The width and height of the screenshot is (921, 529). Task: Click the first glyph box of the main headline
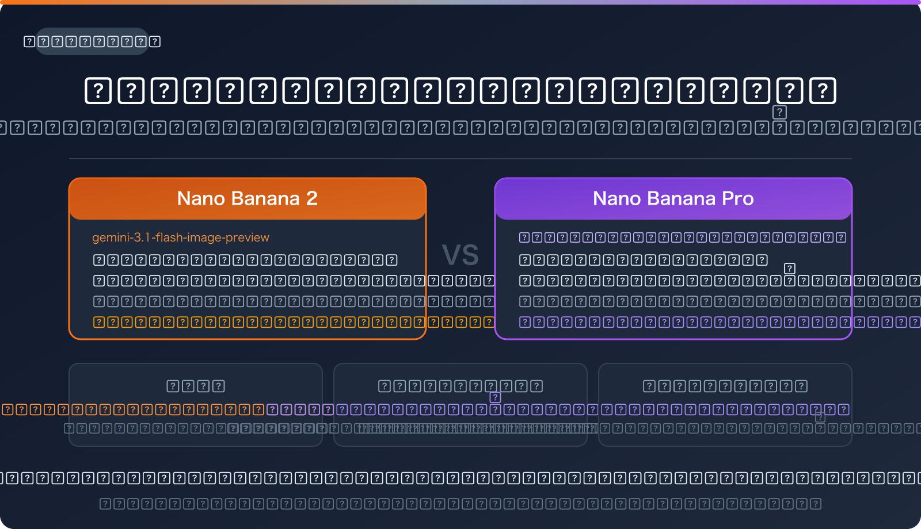tap(98, 90)
